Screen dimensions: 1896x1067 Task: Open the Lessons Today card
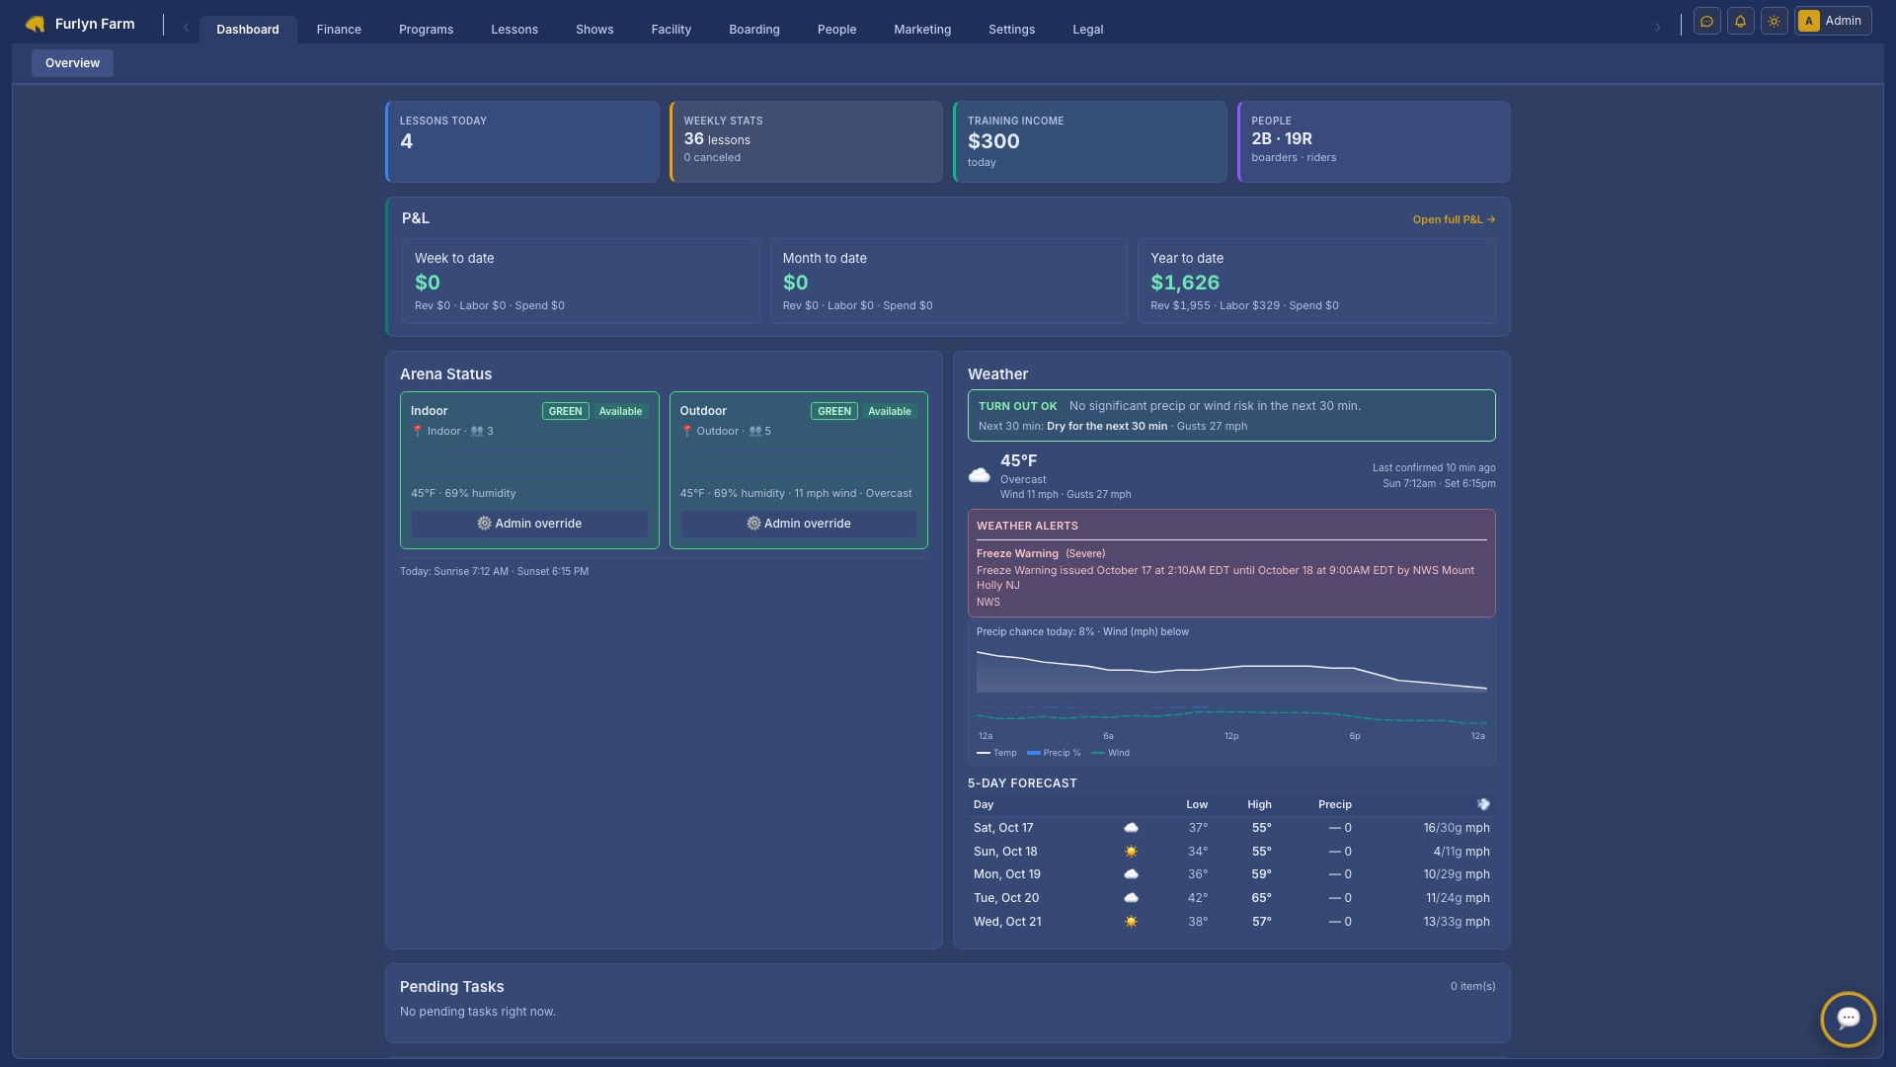(x=521, y=141)
